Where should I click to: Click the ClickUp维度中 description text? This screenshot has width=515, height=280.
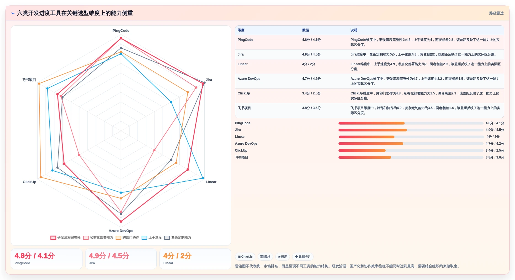point(425,96)
